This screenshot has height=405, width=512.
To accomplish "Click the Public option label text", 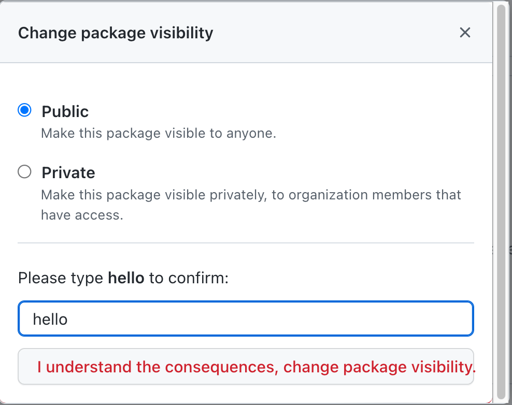I will (65, 111).
